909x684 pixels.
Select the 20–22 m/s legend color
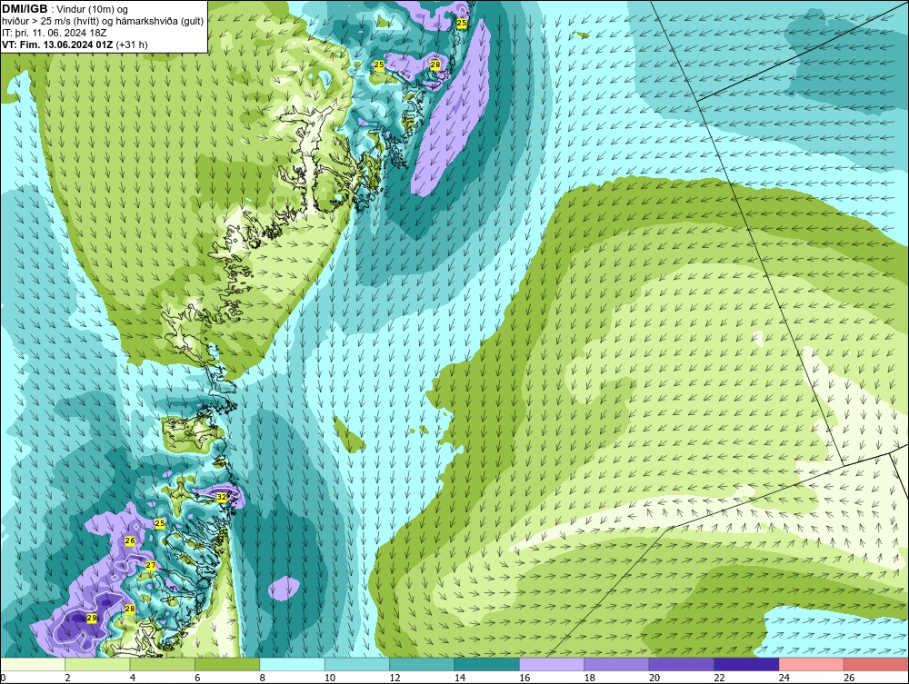click(682, 664)
